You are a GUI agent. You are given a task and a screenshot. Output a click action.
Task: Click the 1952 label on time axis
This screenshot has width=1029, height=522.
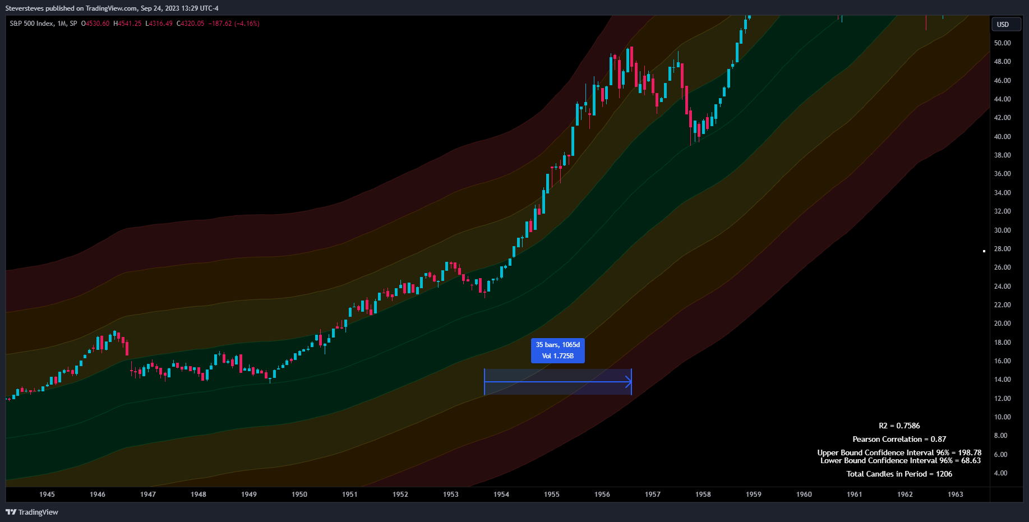pos(400,495)
